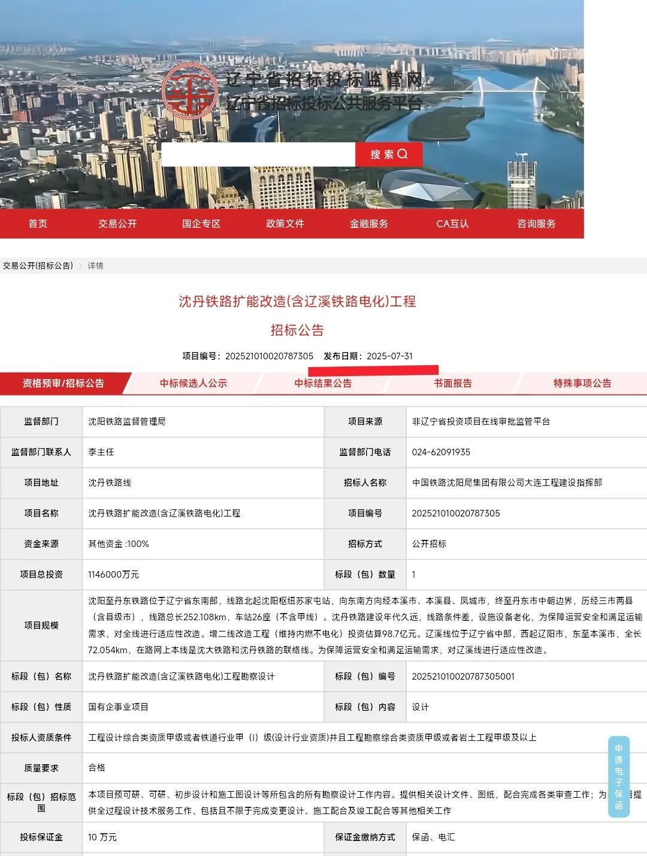Screen dimensions: 647x856
Task: Open the 金融服务 menu item
Action: (x=369, y=224)
